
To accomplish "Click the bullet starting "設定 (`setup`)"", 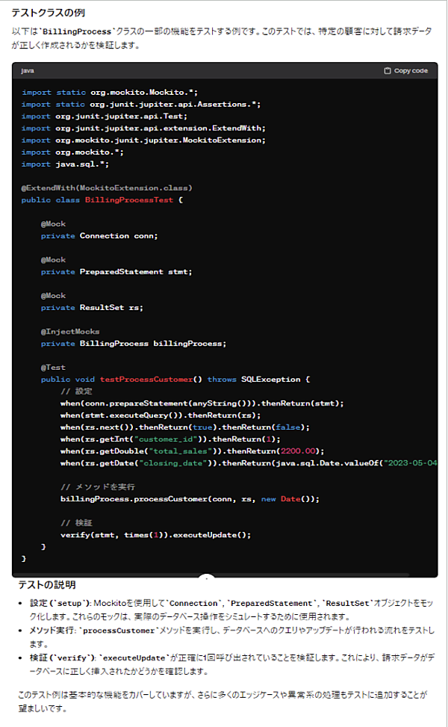I will coord(231,610).
